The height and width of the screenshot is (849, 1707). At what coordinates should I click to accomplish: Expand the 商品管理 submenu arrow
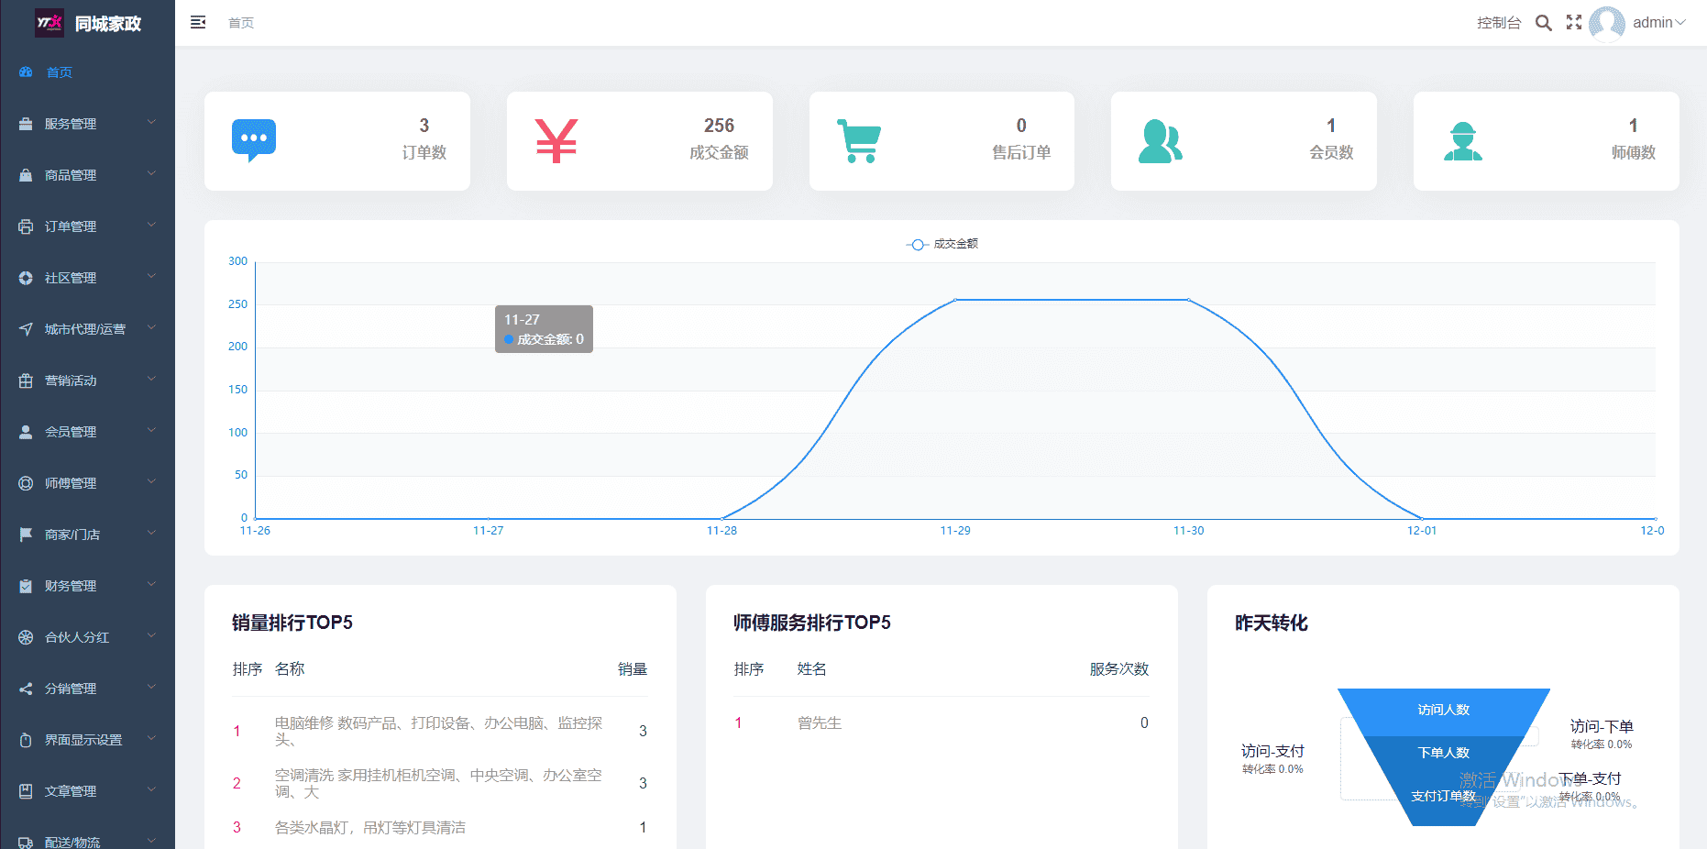click(x=151, y=173)
